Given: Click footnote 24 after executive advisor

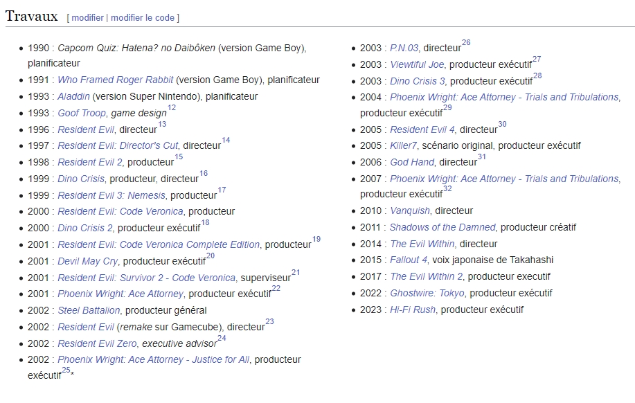Looking at the screenshot, I should (222, 338).
